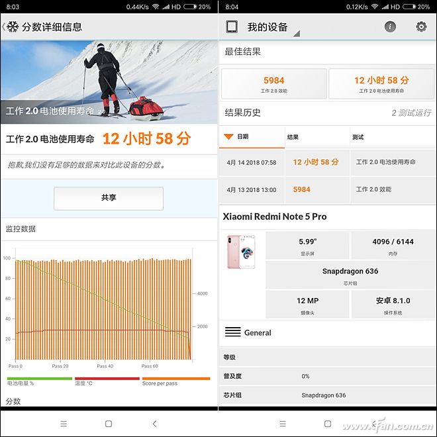Tap the left phone's menu navigation icon
The image size is (437, 437).
64,424
